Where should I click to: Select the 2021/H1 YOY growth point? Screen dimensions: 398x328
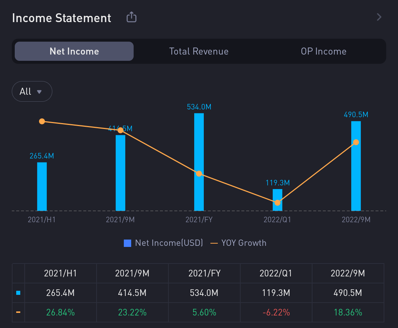click(42, 121)
